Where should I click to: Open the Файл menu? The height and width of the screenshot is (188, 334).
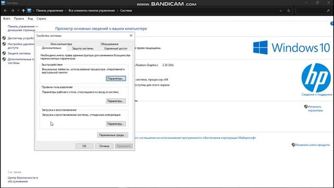click(x=7, y=19)
